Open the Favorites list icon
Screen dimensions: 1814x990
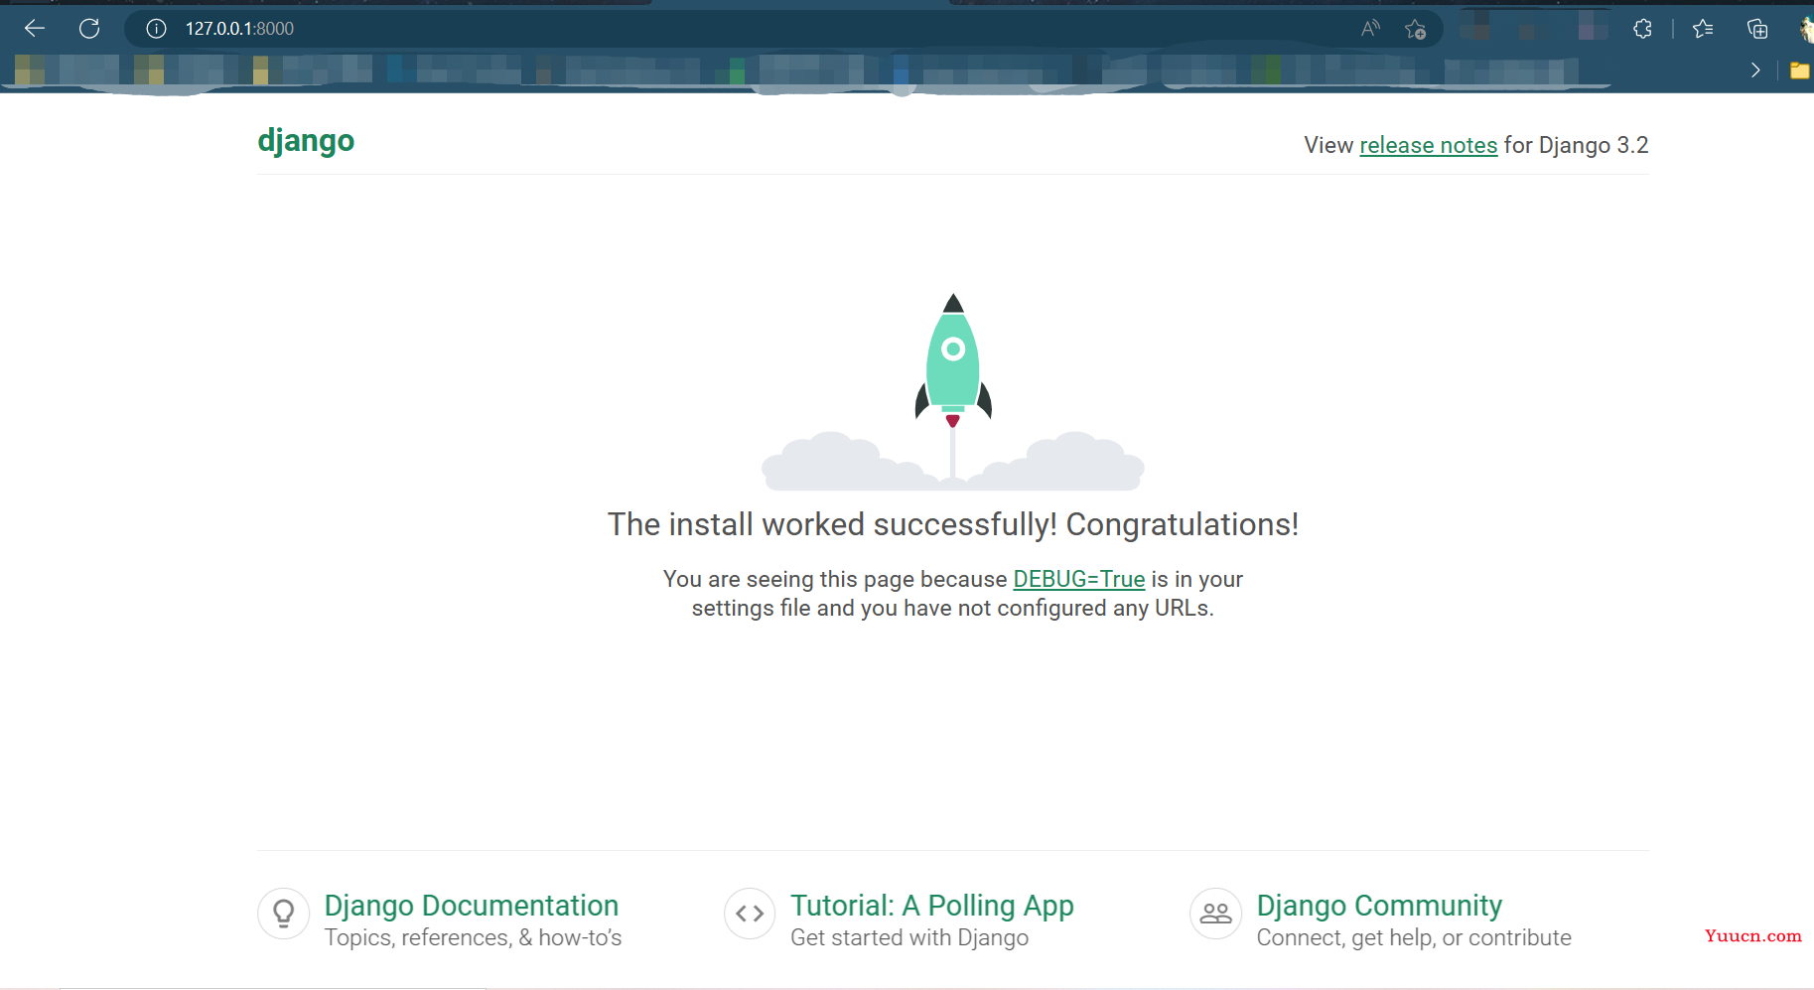pos(1703,29)
